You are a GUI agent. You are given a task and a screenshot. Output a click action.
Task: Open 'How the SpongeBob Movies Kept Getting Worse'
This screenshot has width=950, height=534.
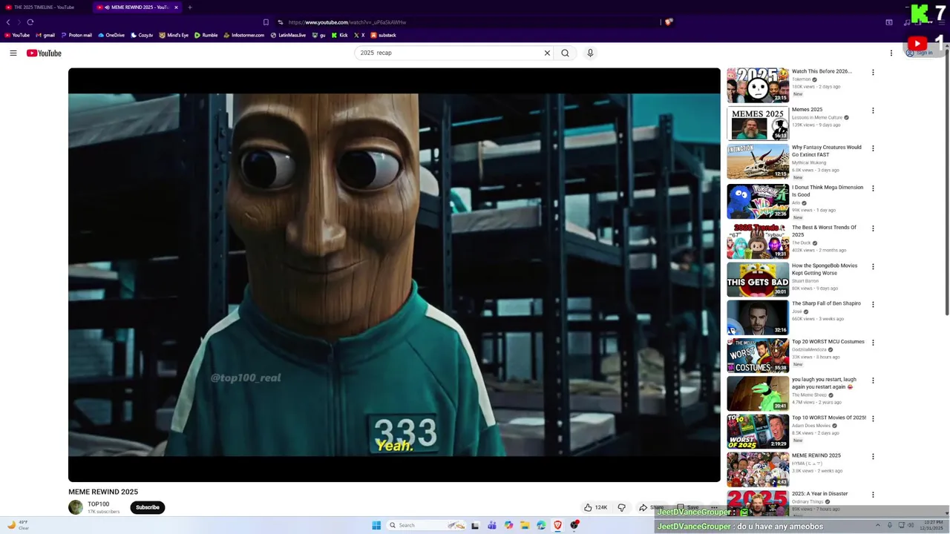(x=825, y=269)
